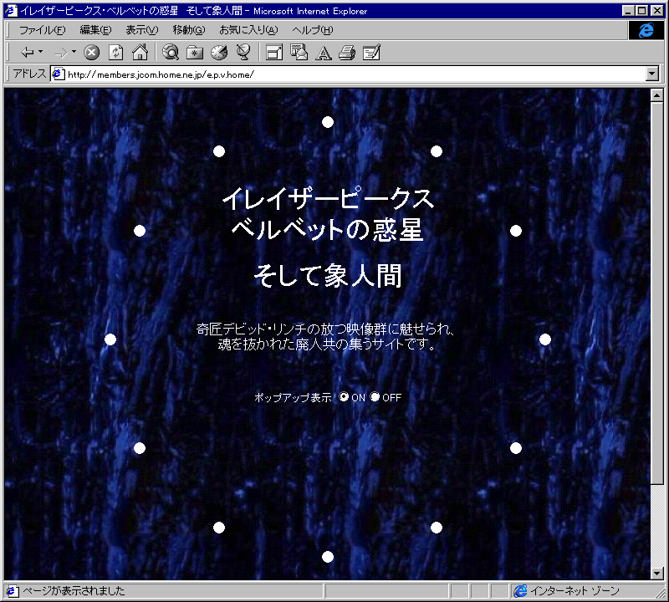Expand the address bar dropdown list
Image resolution: width=669 pixels, height=602 pixels.
tap(652, 74)
